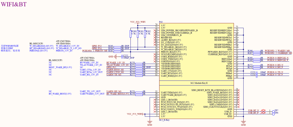
Task: Click the LED_1_B(O)(OD) pin name
Action: tap(169, 112)
